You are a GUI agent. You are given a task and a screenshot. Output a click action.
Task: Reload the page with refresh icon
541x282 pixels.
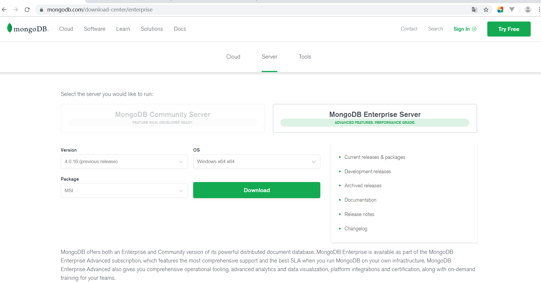(x=27, y=10)
